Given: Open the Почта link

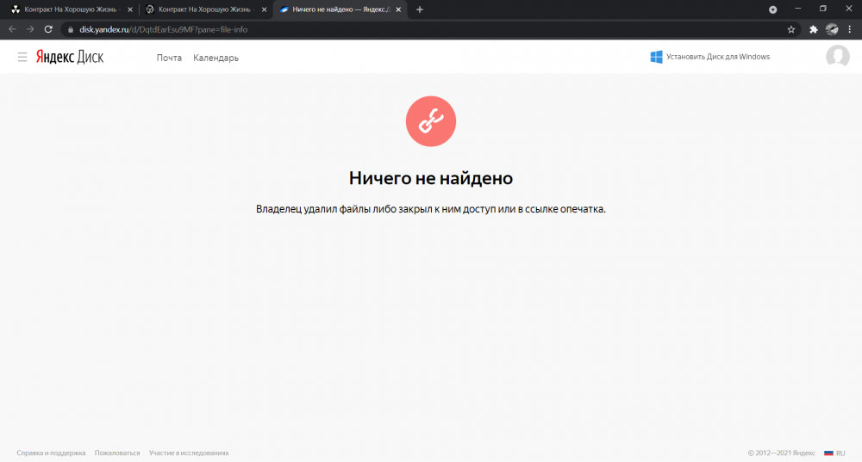Looking at the screenshot, I should pyautogui.click(x=169, y=58).
